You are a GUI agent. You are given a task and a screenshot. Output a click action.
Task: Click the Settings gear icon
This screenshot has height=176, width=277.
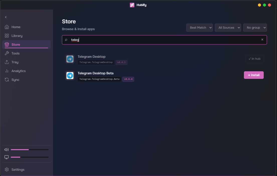tap(7, 169)
